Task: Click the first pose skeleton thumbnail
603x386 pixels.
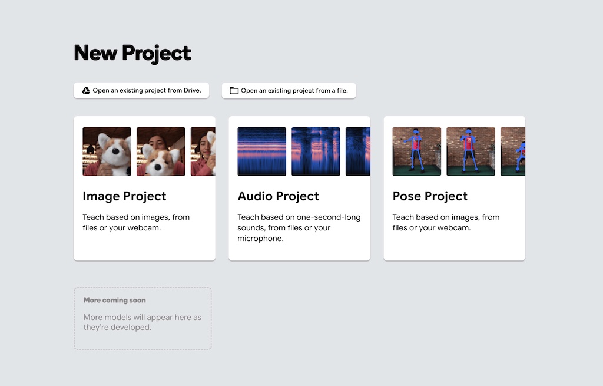Action: click(417, 151)
